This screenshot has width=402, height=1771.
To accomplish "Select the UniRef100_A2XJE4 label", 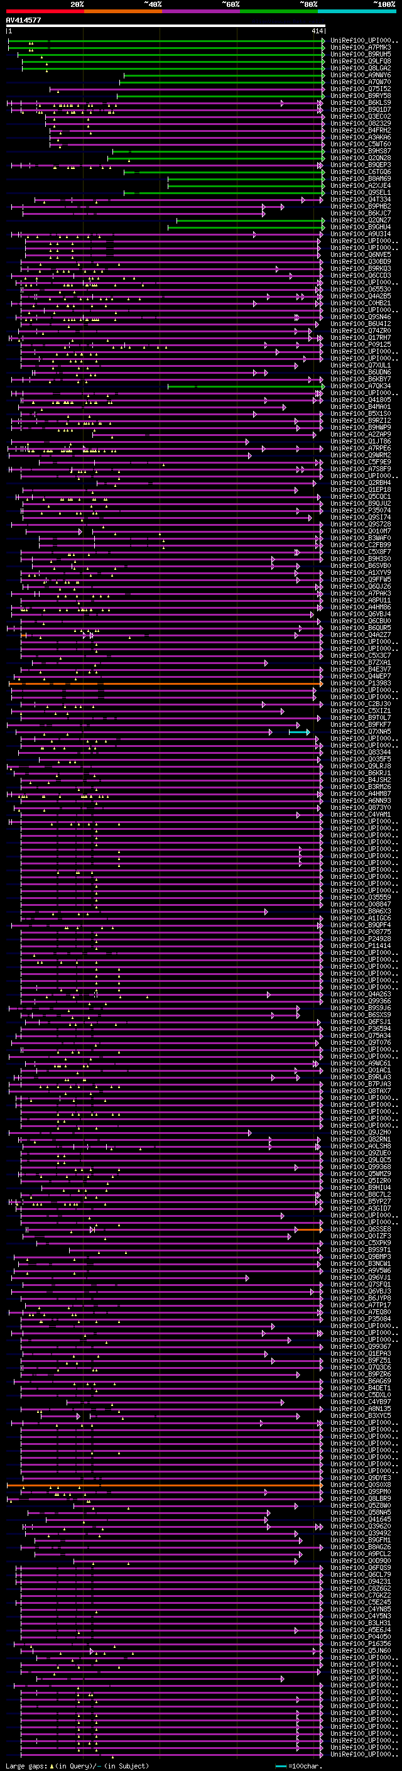I will (x=361, y=185).
